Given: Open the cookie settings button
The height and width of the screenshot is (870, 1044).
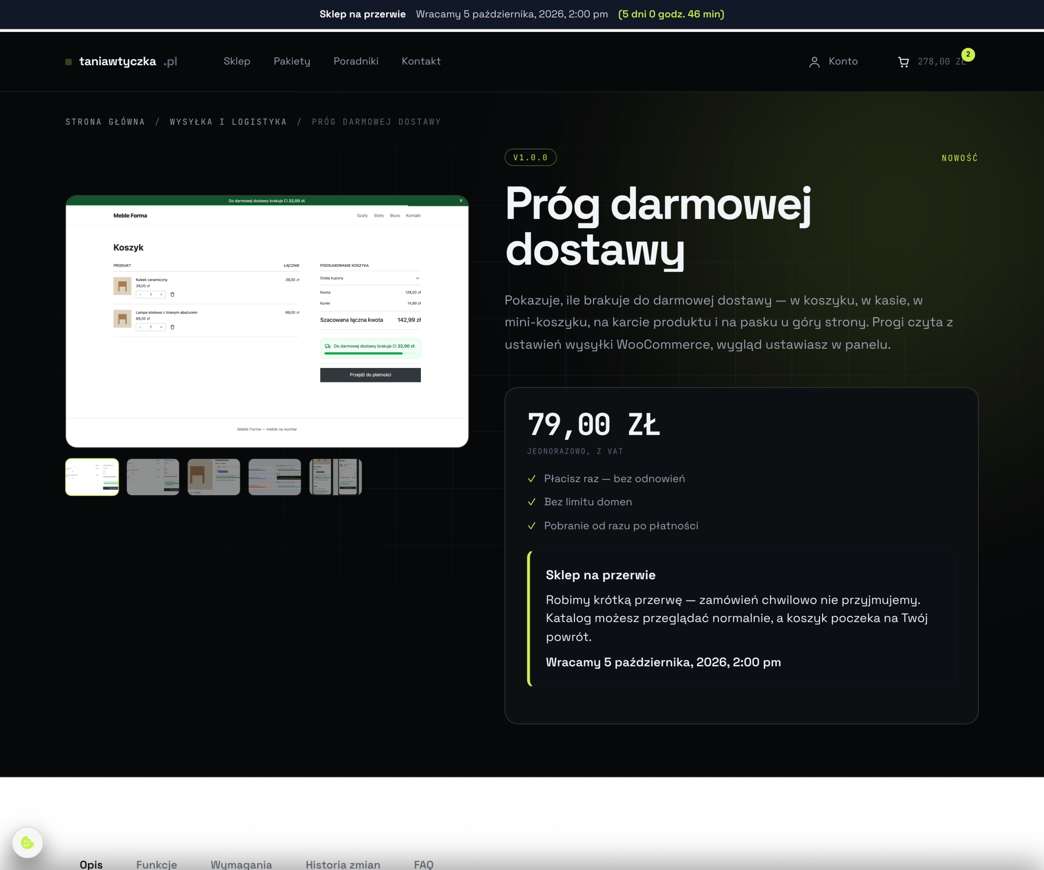Looking at the screenshot, I should pos(27,842).
